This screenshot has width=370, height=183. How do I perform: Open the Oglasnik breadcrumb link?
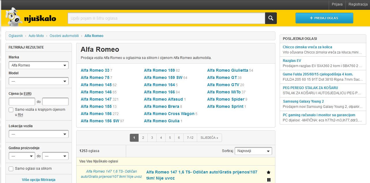pos(16,36)
